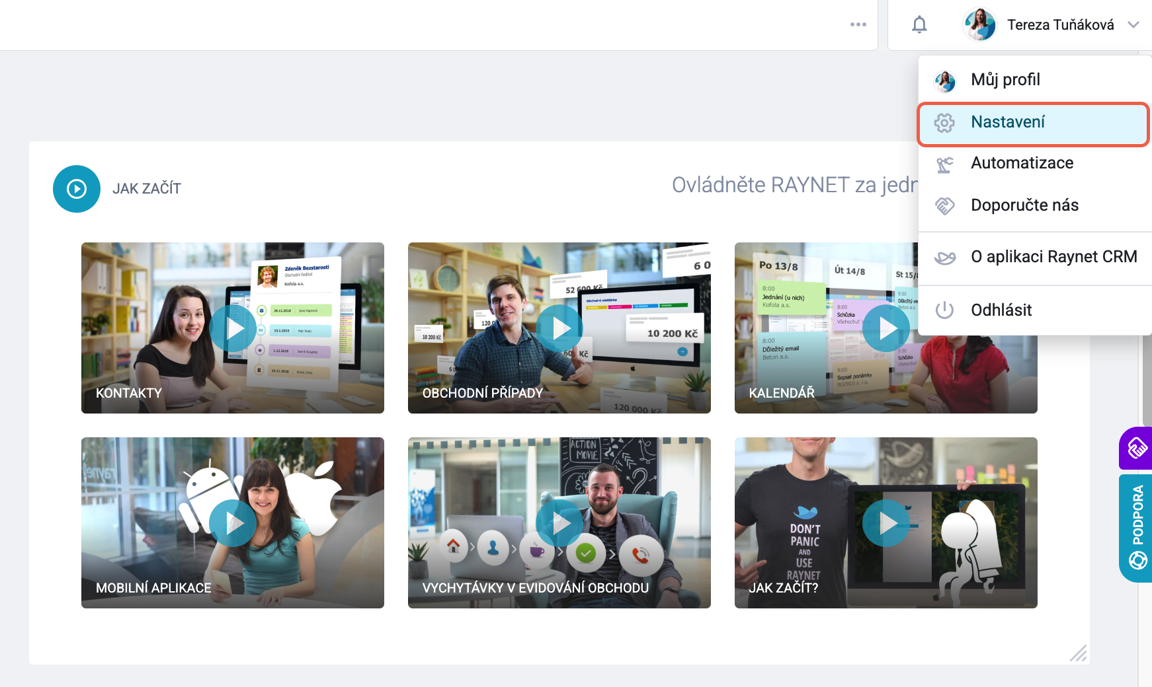Click the Automatizace robot arm icon
The height and width of the screenshot is (687, 1152).
(944, 164)
